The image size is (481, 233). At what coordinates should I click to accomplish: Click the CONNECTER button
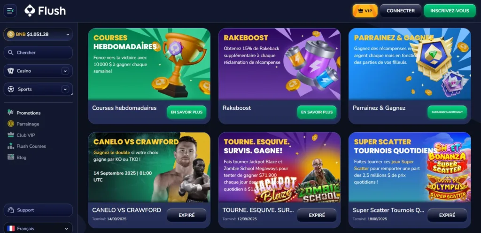(x=401, y=11)
